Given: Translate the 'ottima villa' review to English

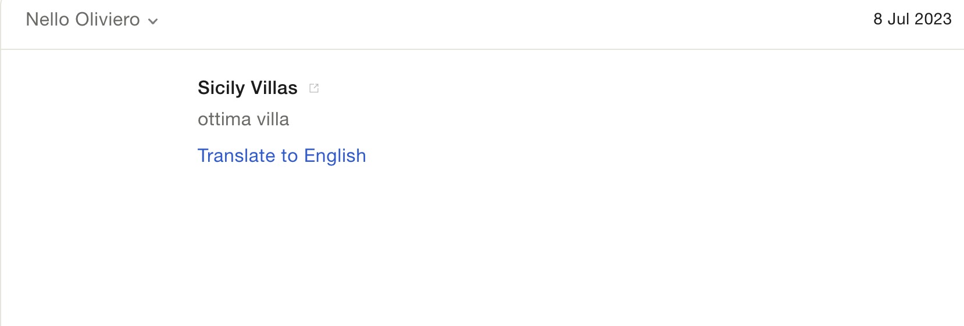Looking at the screenshot, I should pos(281,155).
